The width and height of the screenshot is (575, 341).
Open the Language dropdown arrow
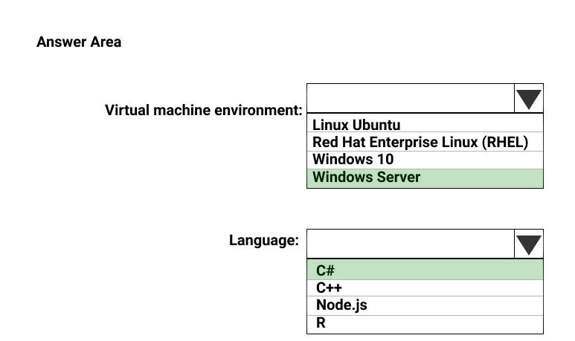tap(529, 244)
